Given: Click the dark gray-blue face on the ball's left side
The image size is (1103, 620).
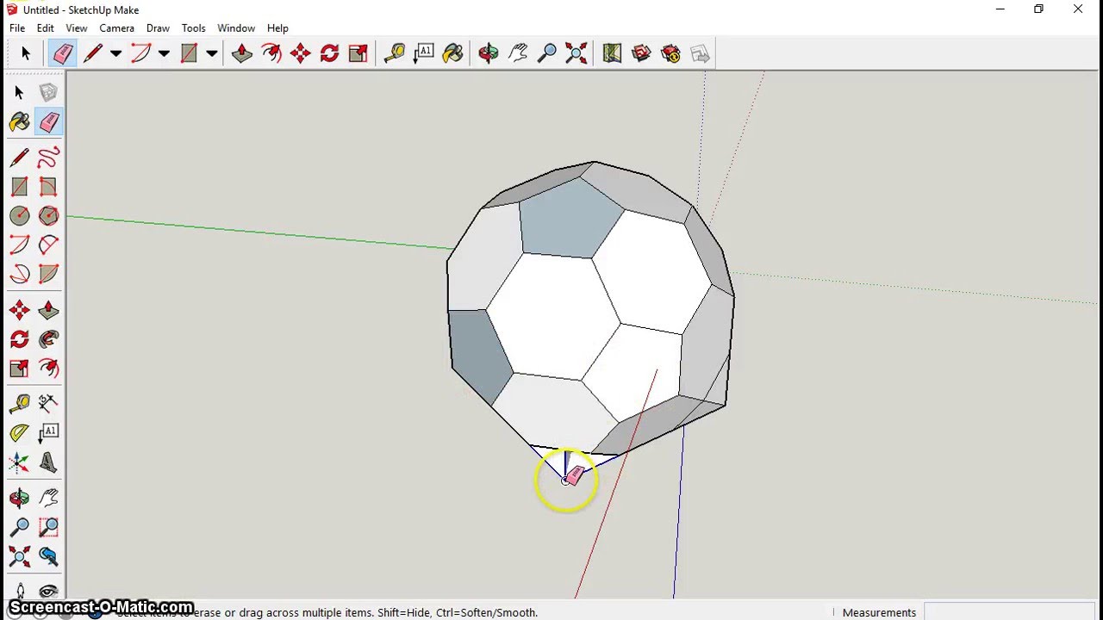Looking at the screenshot, I should pos(480,355).
